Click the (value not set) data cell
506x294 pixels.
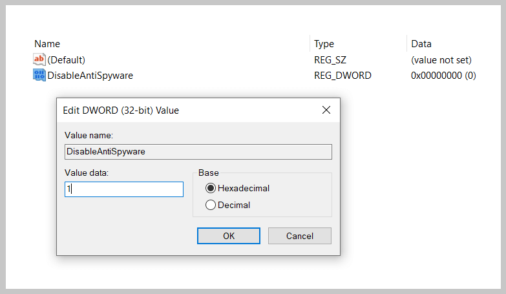441,59
